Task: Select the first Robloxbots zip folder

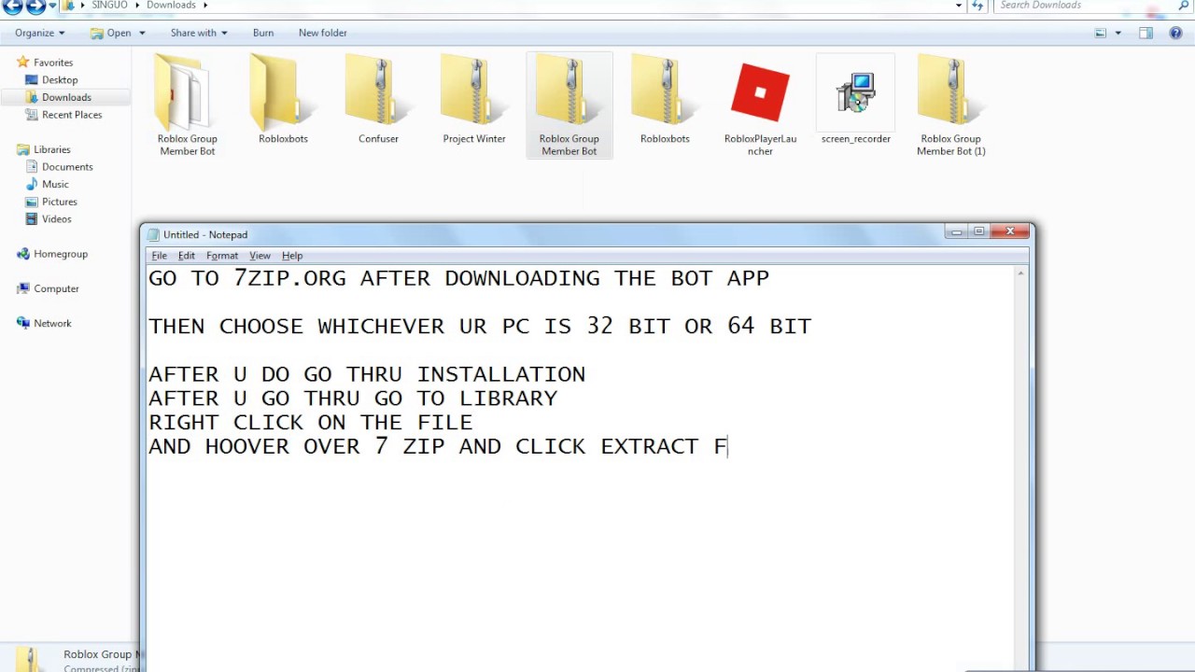Action: point(283,99)
